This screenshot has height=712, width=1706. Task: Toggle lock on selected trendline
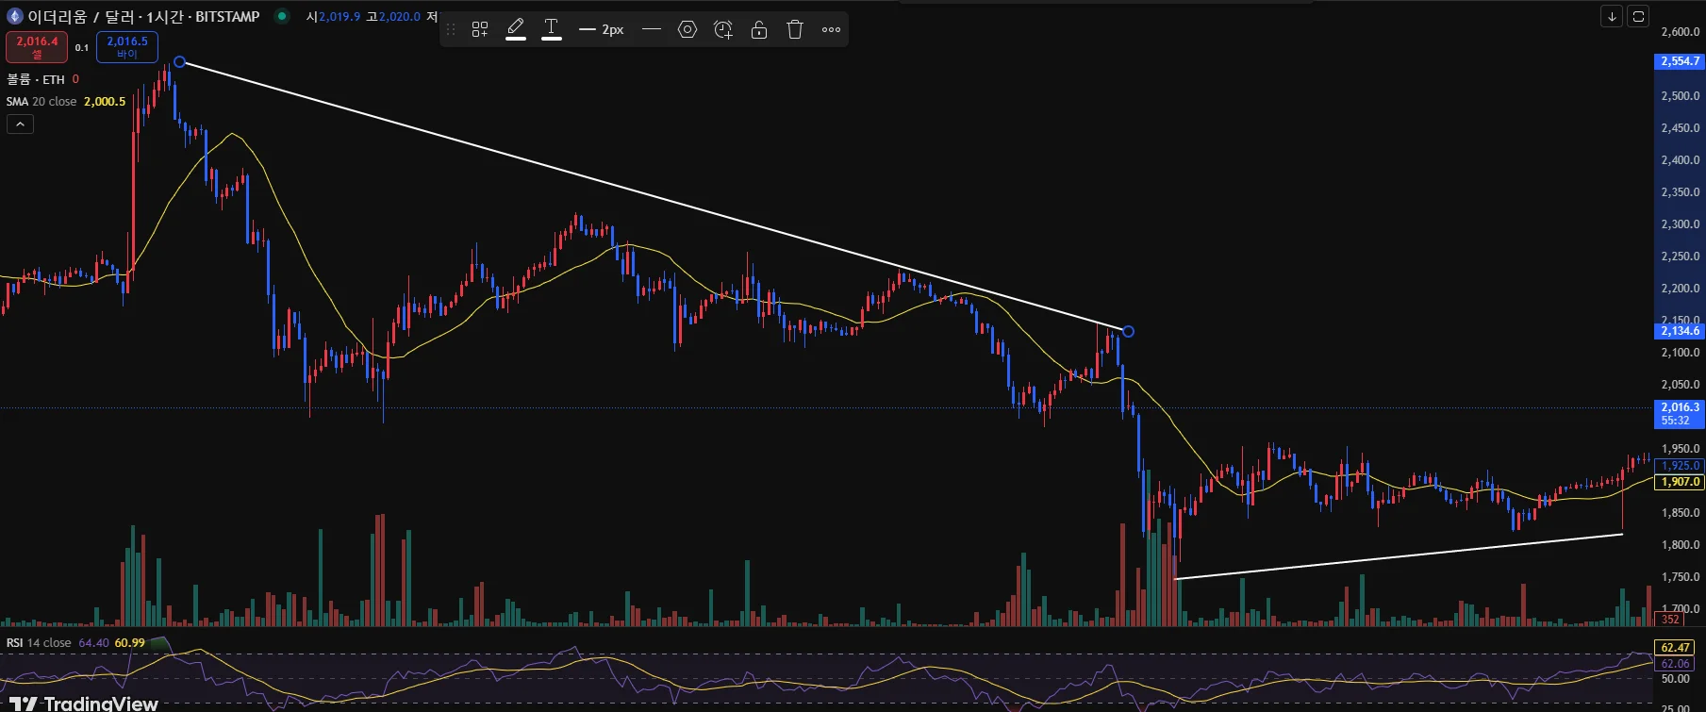pyautogui.click(x=759, y=30)
